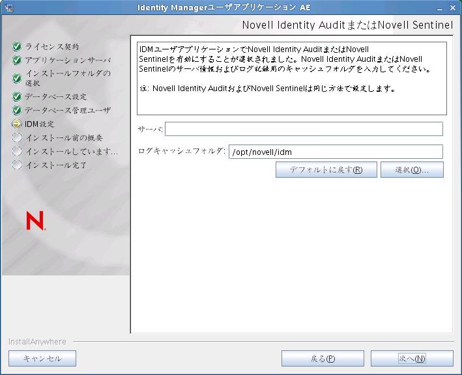Click the ライセンス契約 step label
This screenshot has height=375, width=462.
52,46
